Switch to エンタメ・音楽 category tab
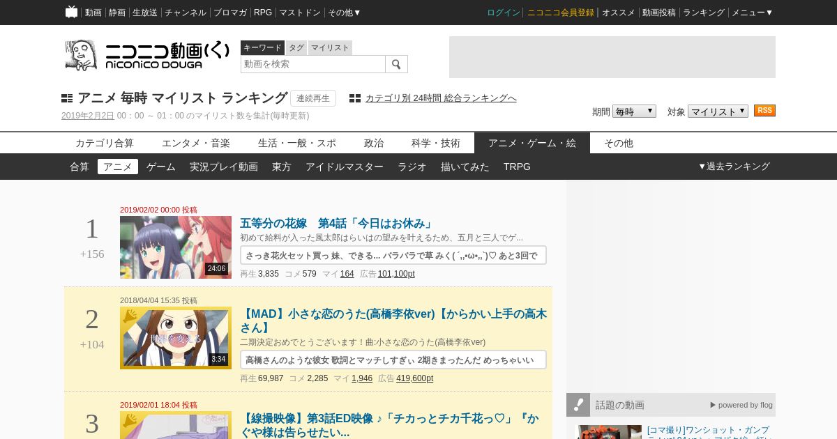837x439 pixels. (x=196, y=143)
